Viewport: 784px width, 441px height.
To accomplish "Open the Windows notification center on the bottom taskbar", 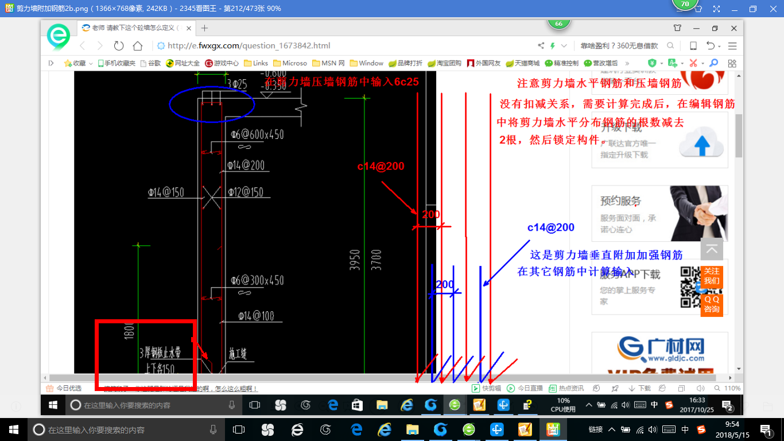I will click(766, 430).
